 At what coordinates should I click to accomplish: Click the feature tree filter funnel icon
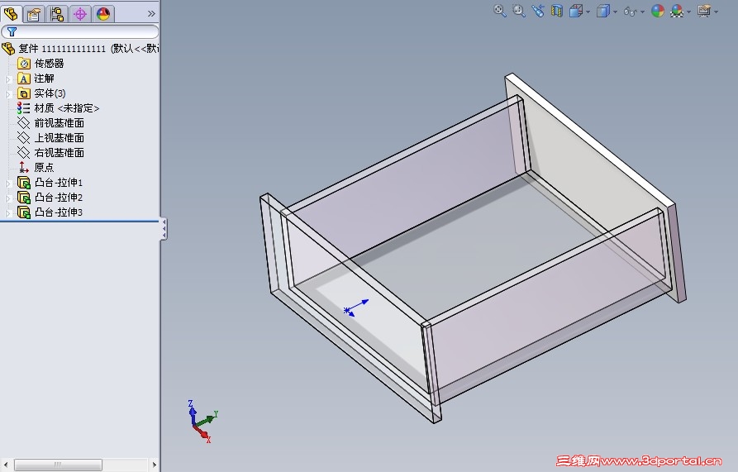(x=12, y=31)
